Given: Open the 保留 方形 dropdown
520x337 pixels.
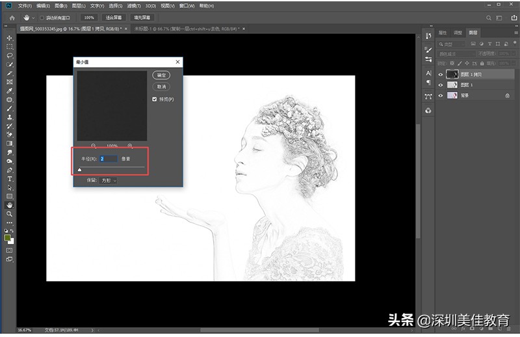Looking at the screenshot, I should 109,181.
